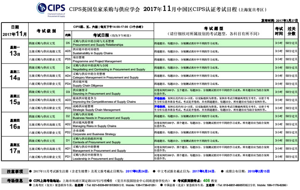
Task: Click code cell 'AD2'
Action: 68,124
